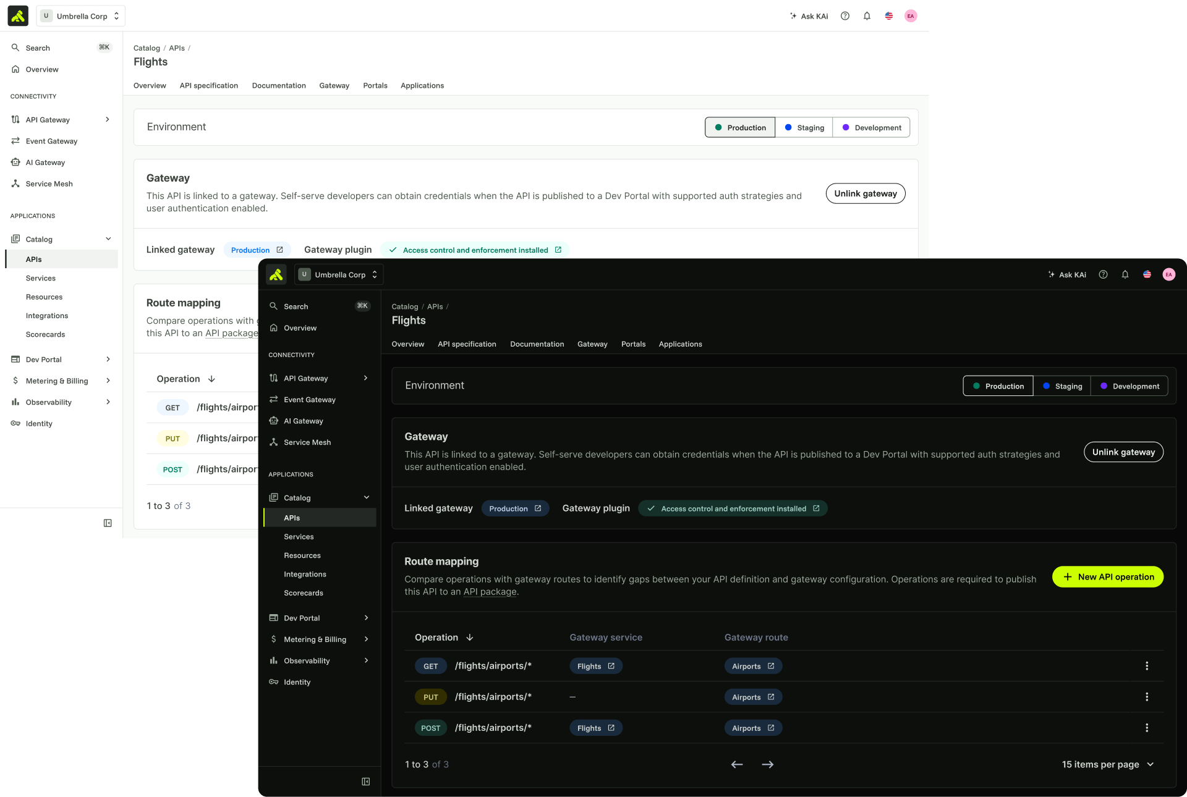Switch to Documentation tab in dark window
Screen dimensions: 1187x797
[537, 344]
